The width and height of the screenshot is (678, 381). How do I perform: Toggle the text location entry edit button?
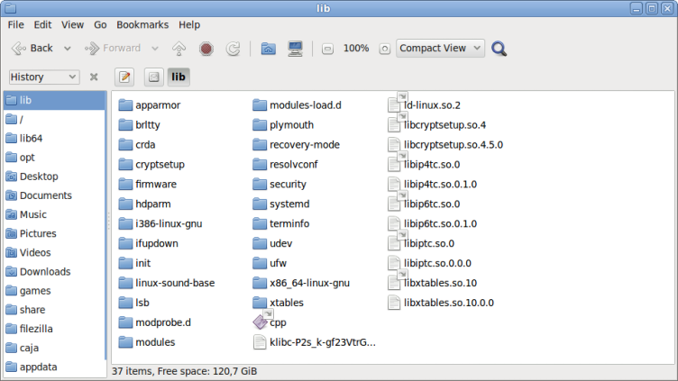(x=125, y=77)
